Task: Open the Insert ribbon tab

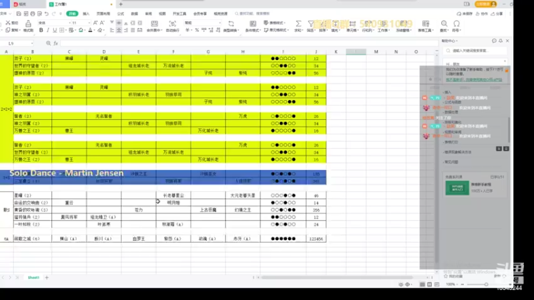Action: (86, 13)
